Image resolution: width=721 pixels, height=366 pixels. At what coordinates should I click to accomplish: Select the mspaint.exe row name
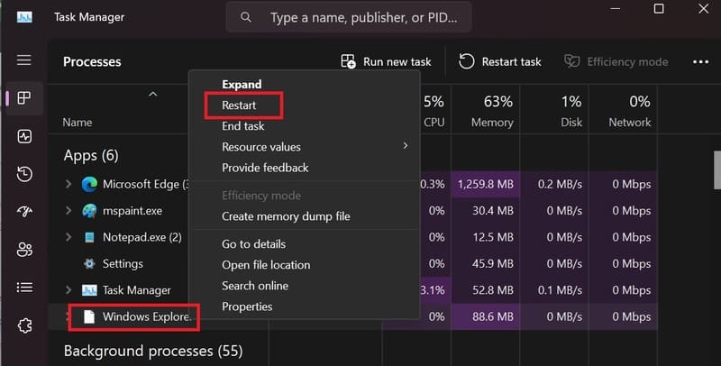click(132, 211)
